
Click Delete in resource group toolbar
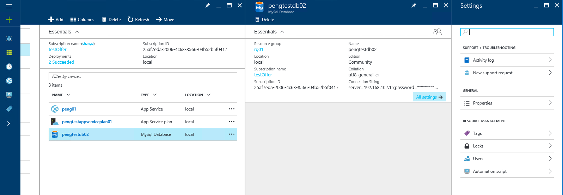click(111, 20)
